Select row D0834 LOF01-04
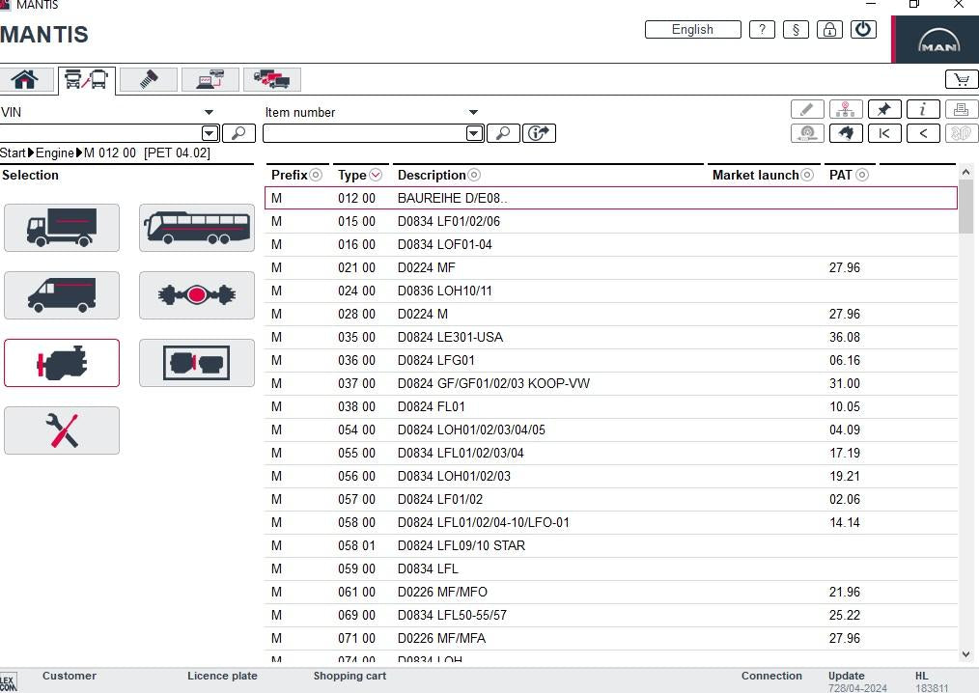This screenshot has width=979, height=693. pos(610,244)
